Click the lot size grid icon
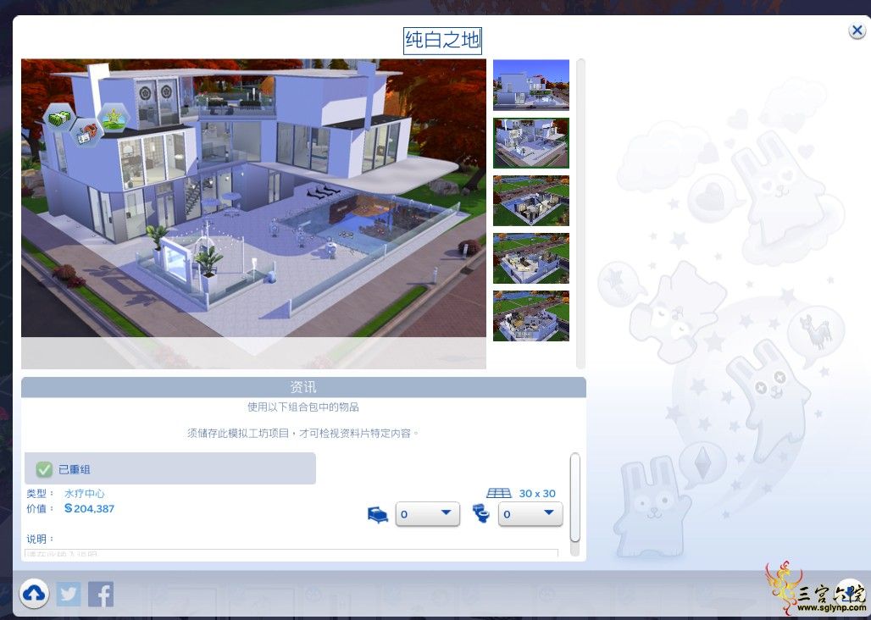The image size is (871, 620). pyautogui.click(x=498, y=493)
